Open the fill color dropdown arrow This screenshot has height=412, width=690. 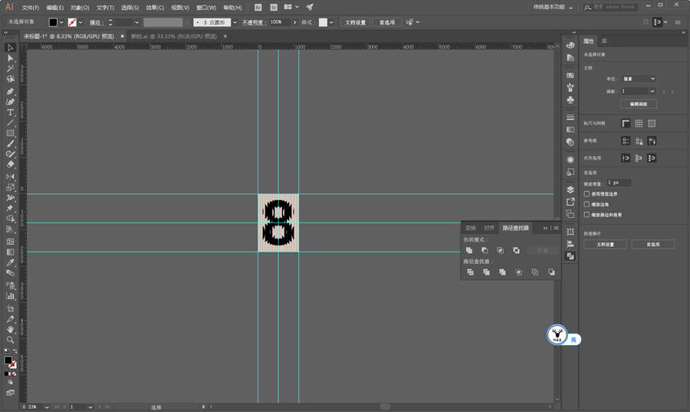point(61,22)
